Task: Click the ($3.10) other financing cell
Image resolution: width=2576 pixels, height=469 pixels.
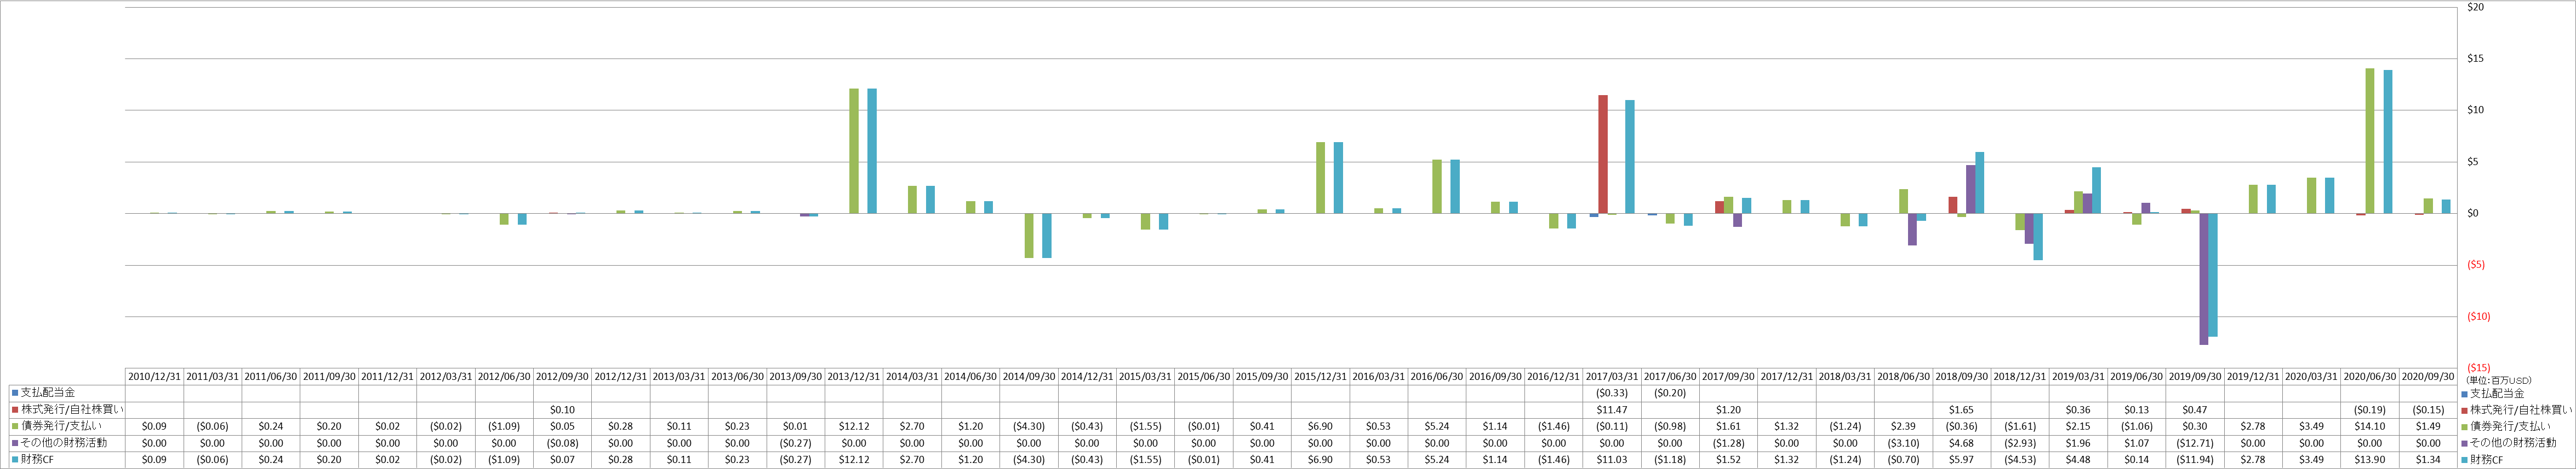Action: pos(1903,443)
